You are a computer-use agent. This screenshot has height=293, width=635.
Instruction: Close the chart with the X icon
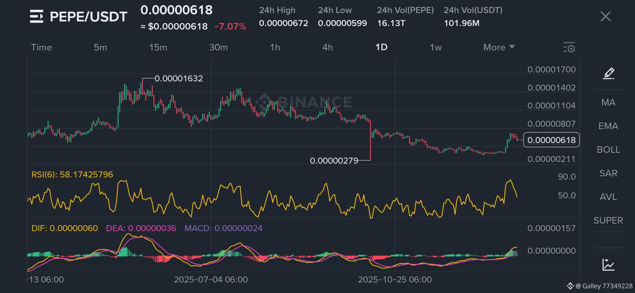click(x=605, y=16)
